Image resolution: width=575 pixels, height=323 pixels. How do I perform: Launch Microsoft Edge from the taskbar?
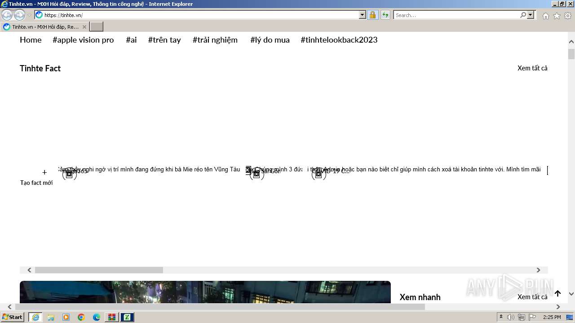coord(97,317)
